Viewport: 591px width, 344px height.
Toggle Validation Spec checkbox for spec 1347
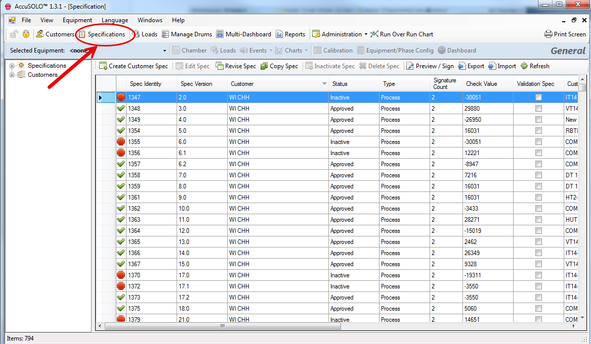(x=538, y=97)
